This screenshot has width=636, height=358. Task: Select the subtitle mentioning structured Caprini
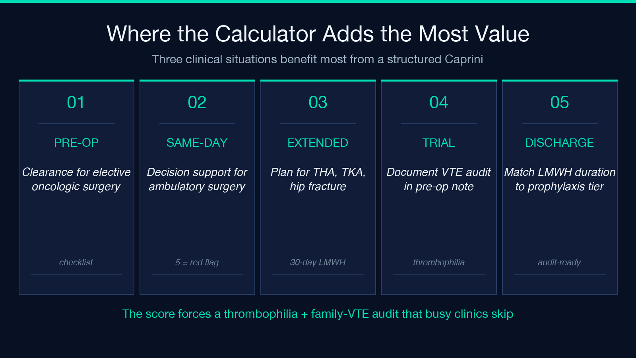pos(318,59)
